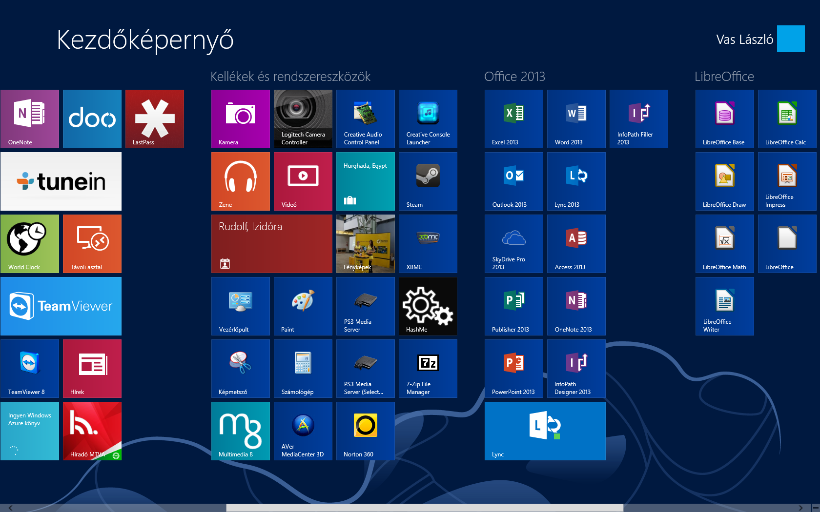This screenshot has width=820, height=512.
Task: Open the Híradó MTVA tile
Action: (92, 431)
